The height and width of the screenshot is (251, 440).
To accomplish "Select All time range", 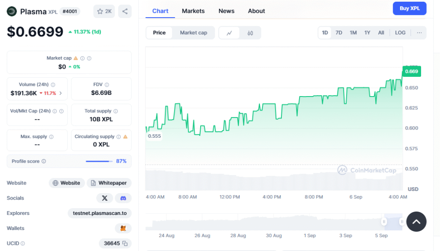I will pos(381,33).
